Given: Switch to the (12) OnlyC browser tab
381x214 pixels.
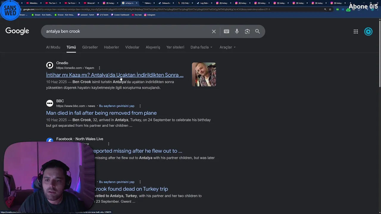Looking at the screenshot, I should pyautogui.click(x=185, y=3).
